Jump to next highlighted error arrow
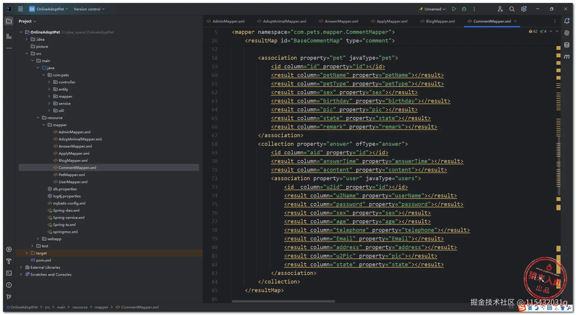576x315 pixels. coord(557,31)
